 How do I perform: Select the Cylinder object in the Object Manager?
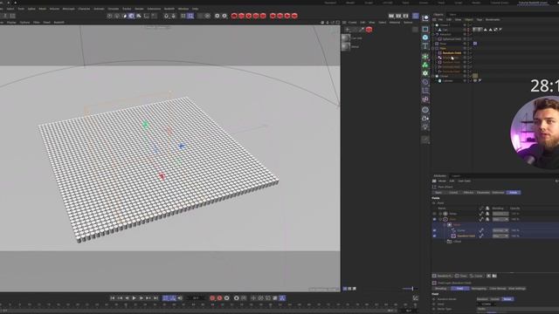point(447,81)
